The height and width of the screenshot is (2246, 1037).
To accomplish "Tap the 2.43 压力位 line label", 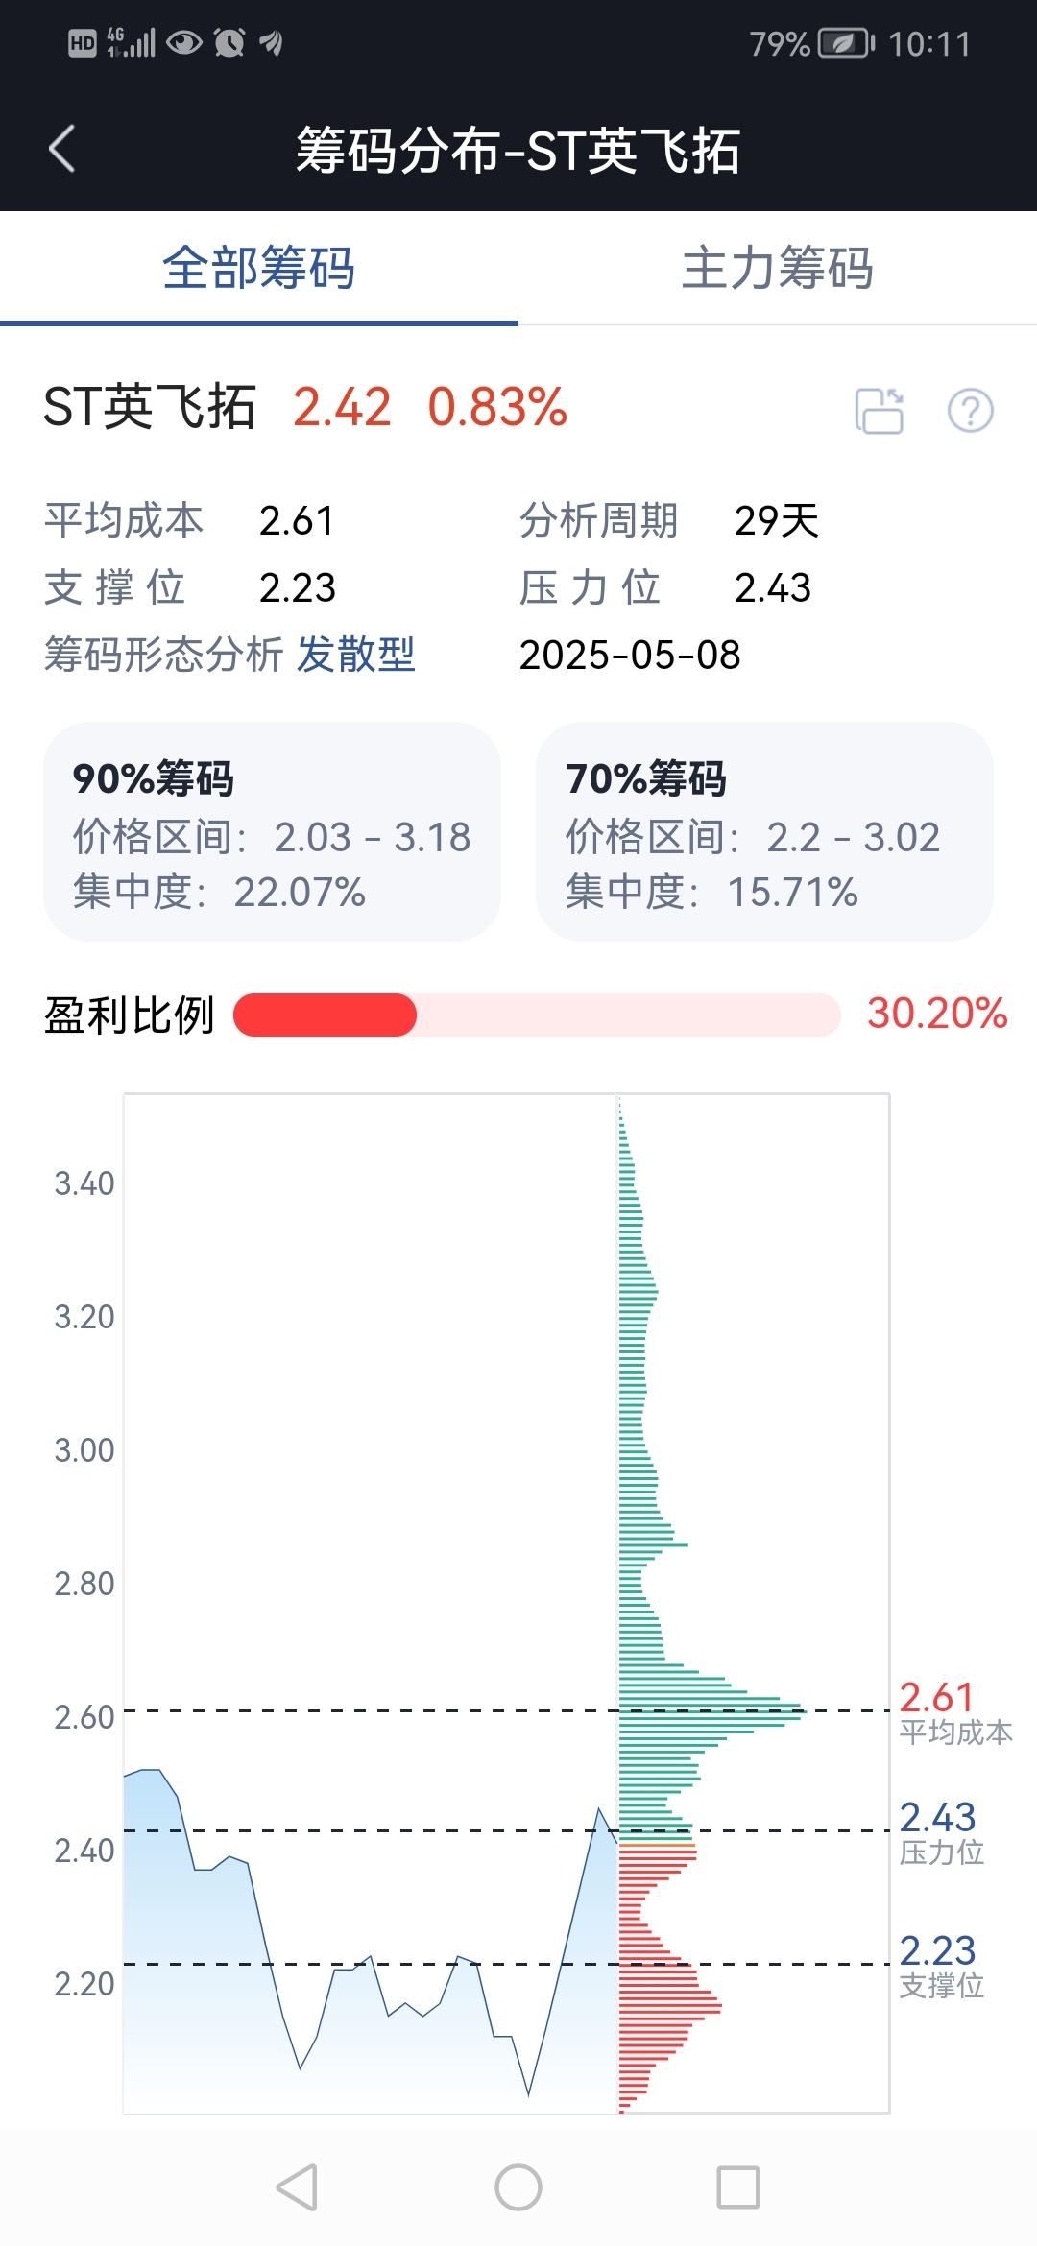I will (x=941, y=1832).
